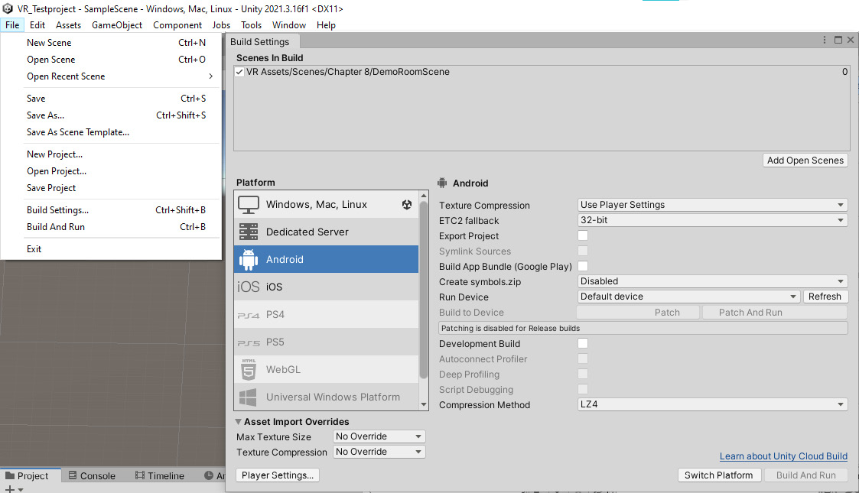Open the GameObject menu
This screenshot has height=493, width=859.
pos(117,24)
